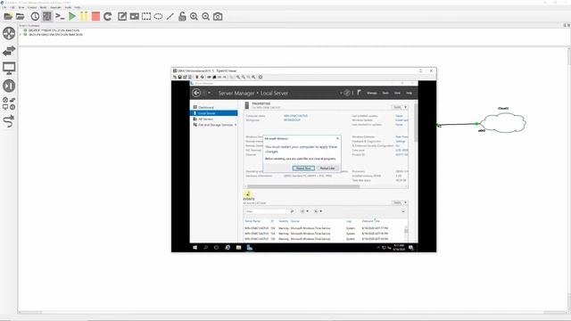The width and height of the screenshot is (571, 321).
Task: Open the Windows Start button in VNC
Action: click(194, 248)
